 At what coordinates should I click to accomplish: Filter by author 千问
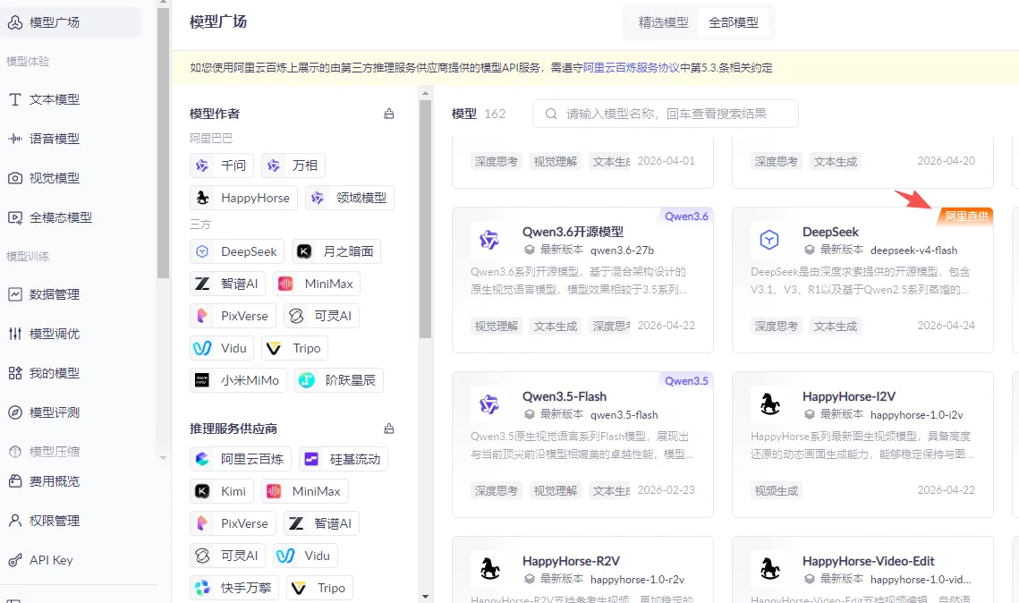[222, 166]
